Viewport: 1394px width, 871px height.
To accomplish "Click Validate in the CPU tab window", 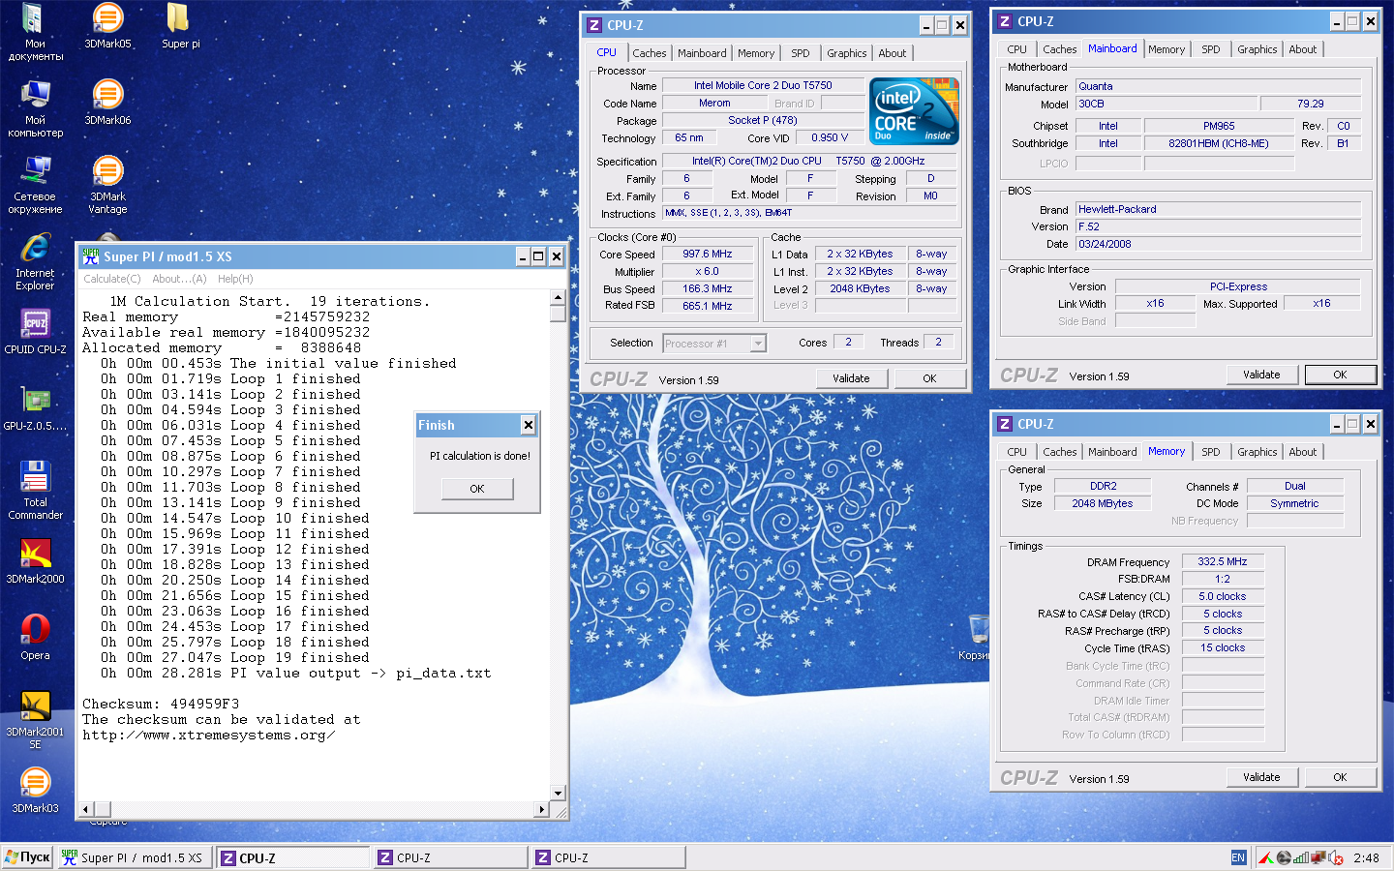I will (851, 378).
